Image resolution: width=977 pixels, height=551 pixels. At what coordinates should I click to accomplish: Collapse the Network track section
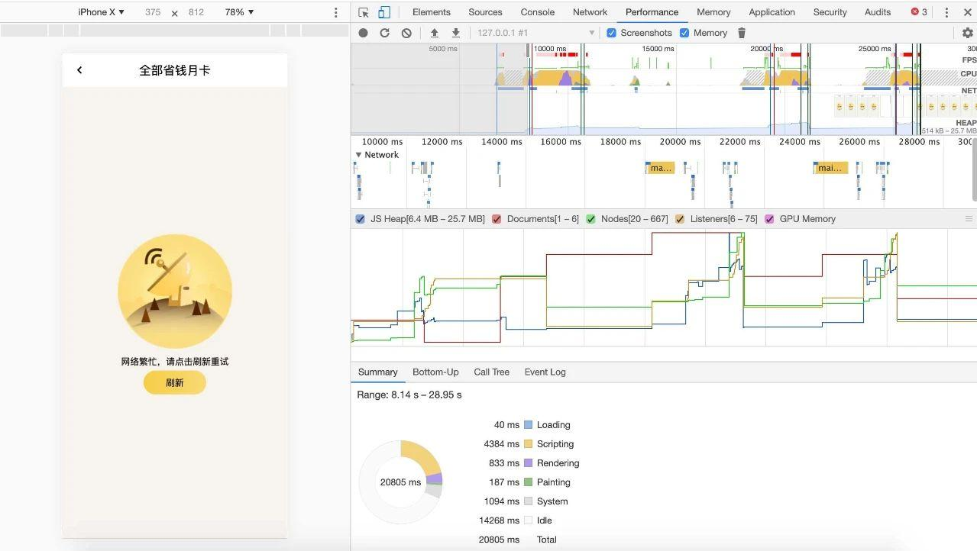358,155
